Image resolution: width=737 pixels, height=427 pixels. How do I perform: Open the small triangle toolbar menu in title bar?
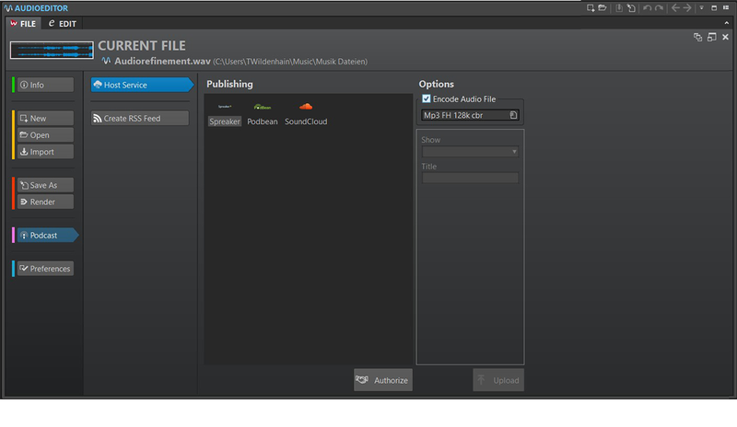[x=701, y=8]
